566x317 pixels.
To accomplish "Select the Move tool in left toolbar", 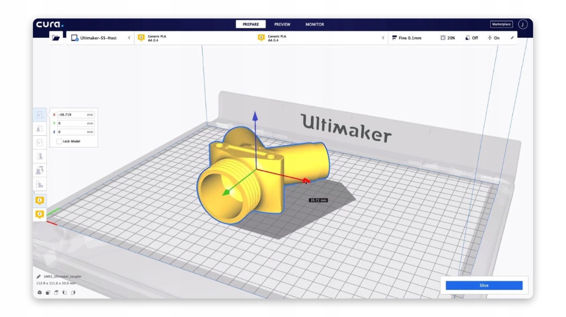I will point(40,114).
